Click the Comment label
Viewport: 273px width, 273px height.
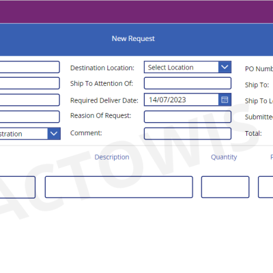coord(86,133)
